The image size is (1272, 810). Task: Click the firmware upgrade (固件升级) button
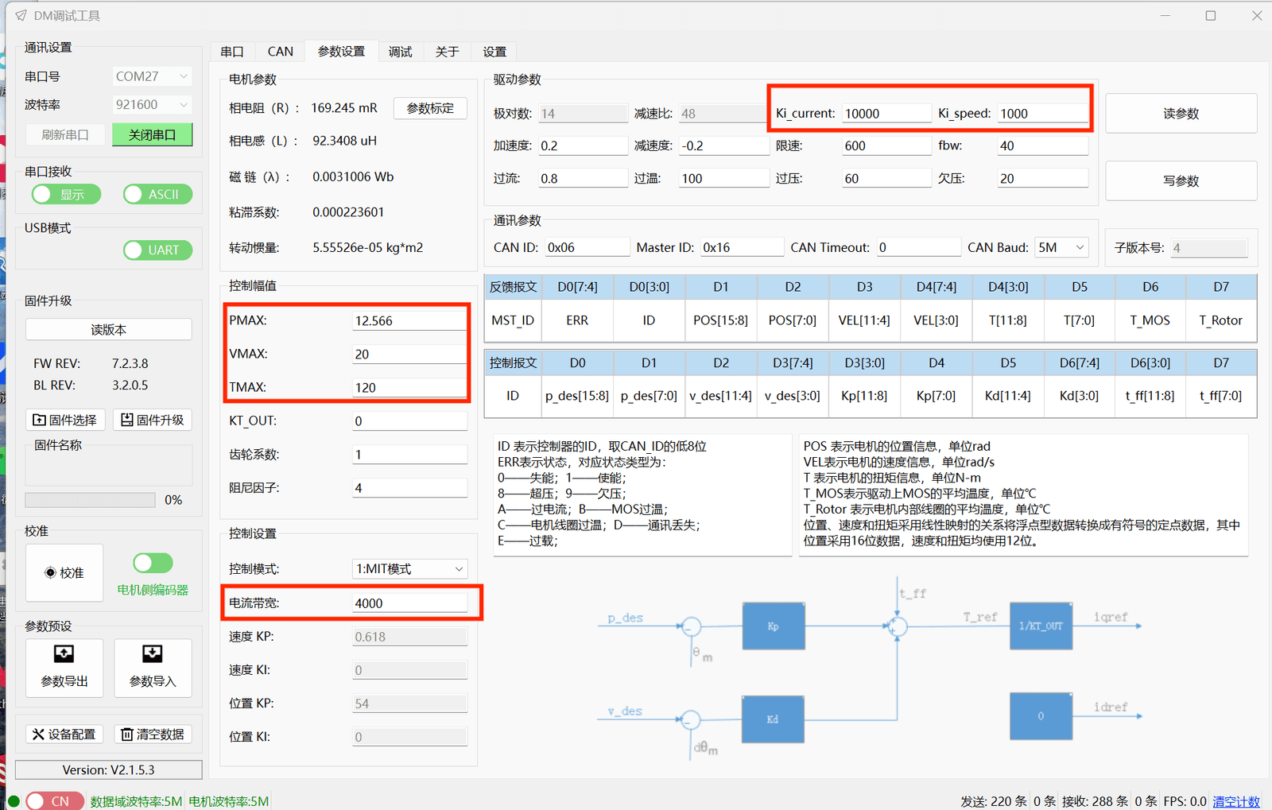tap(153, 420)
